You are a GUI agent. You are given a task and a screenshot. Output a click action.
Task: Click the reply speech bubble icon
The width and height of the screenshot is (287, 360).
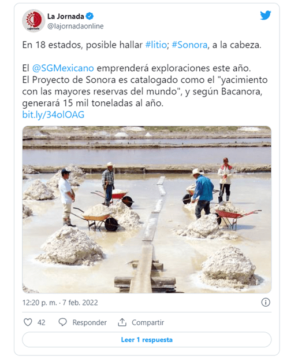click(x=62, y=322)
